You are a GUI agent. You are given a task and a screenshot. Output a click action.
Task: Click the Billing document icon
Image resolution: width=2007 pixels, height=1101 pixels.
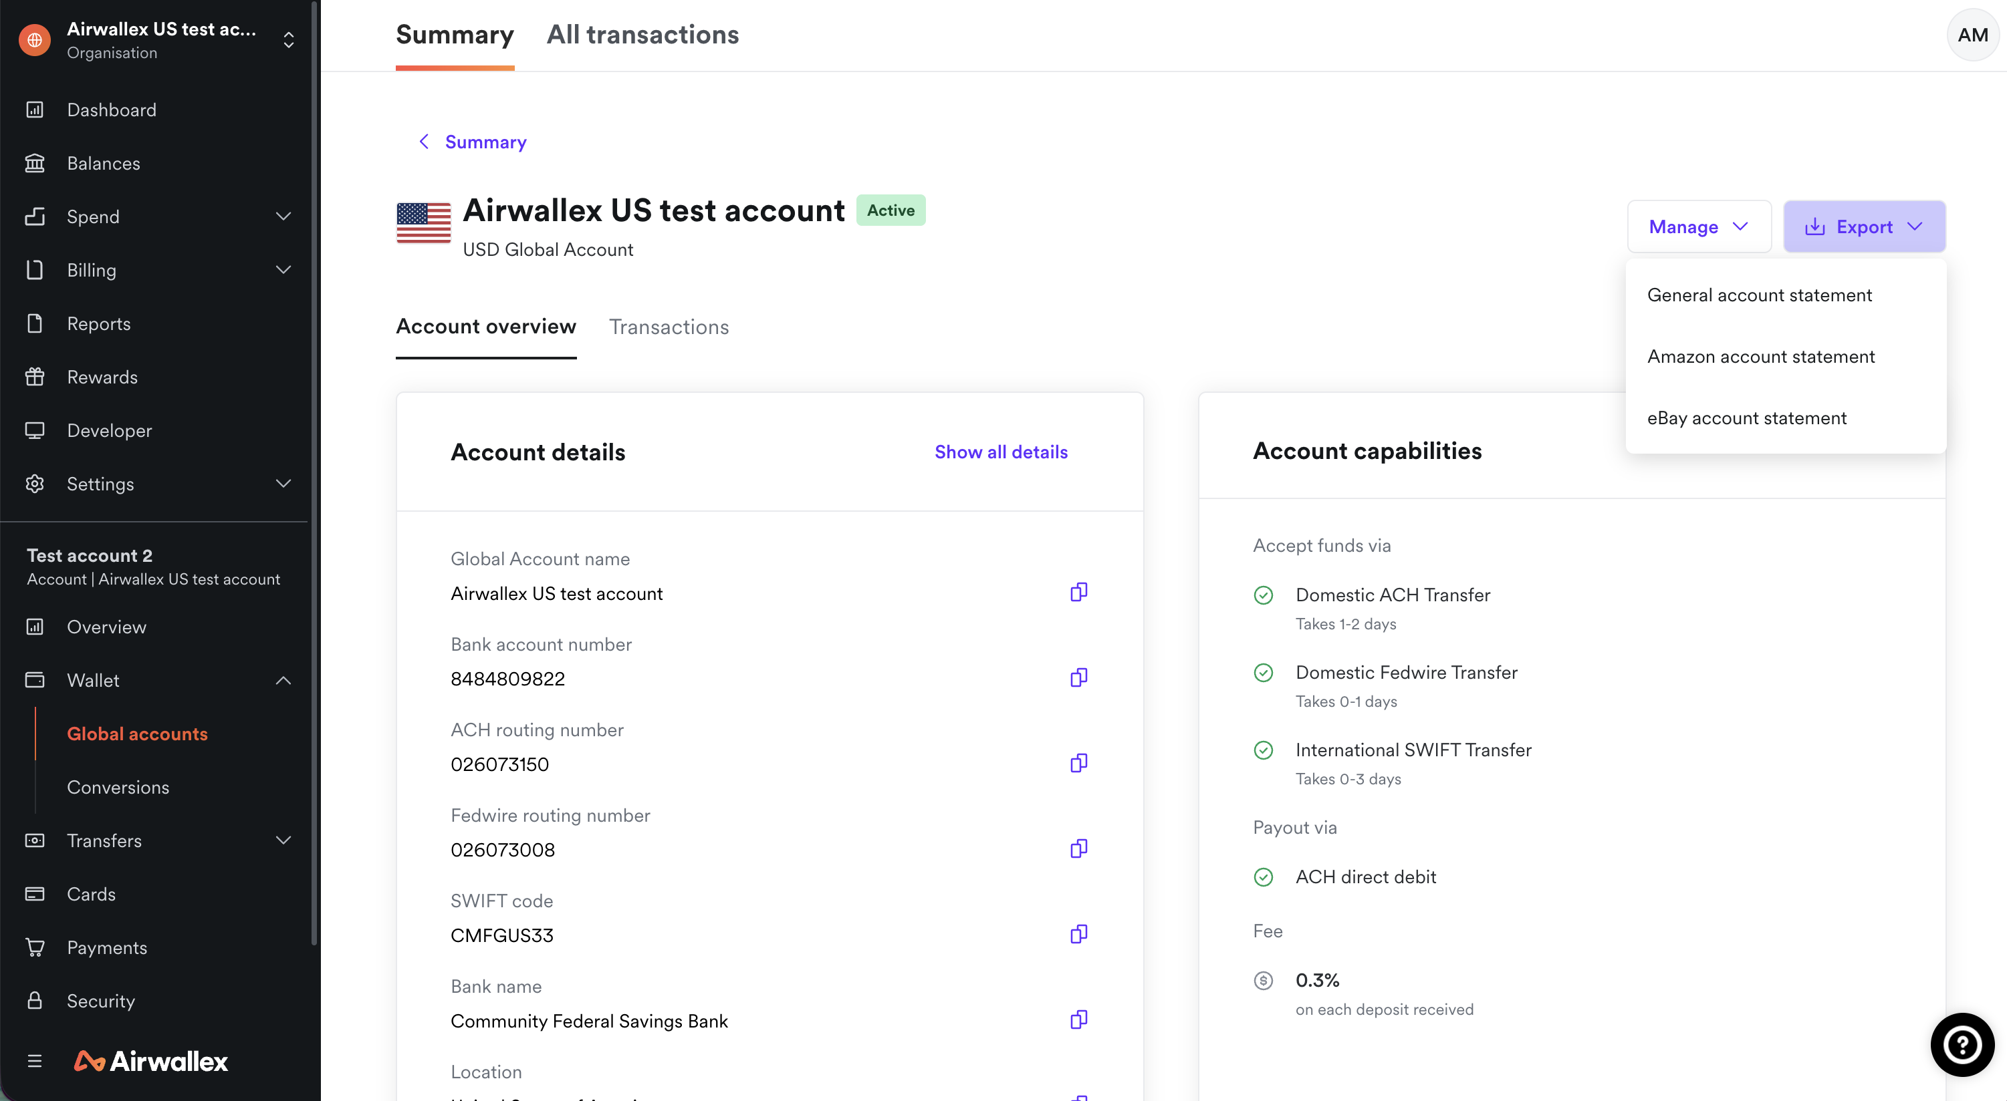pyautogui.click(x=34, y=270)
